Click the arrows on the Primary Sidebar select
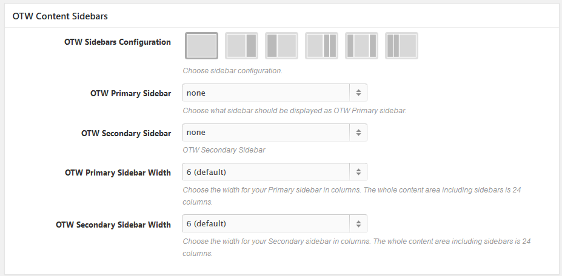This screenshot has height=276, width=562. [x=358, y=93]
